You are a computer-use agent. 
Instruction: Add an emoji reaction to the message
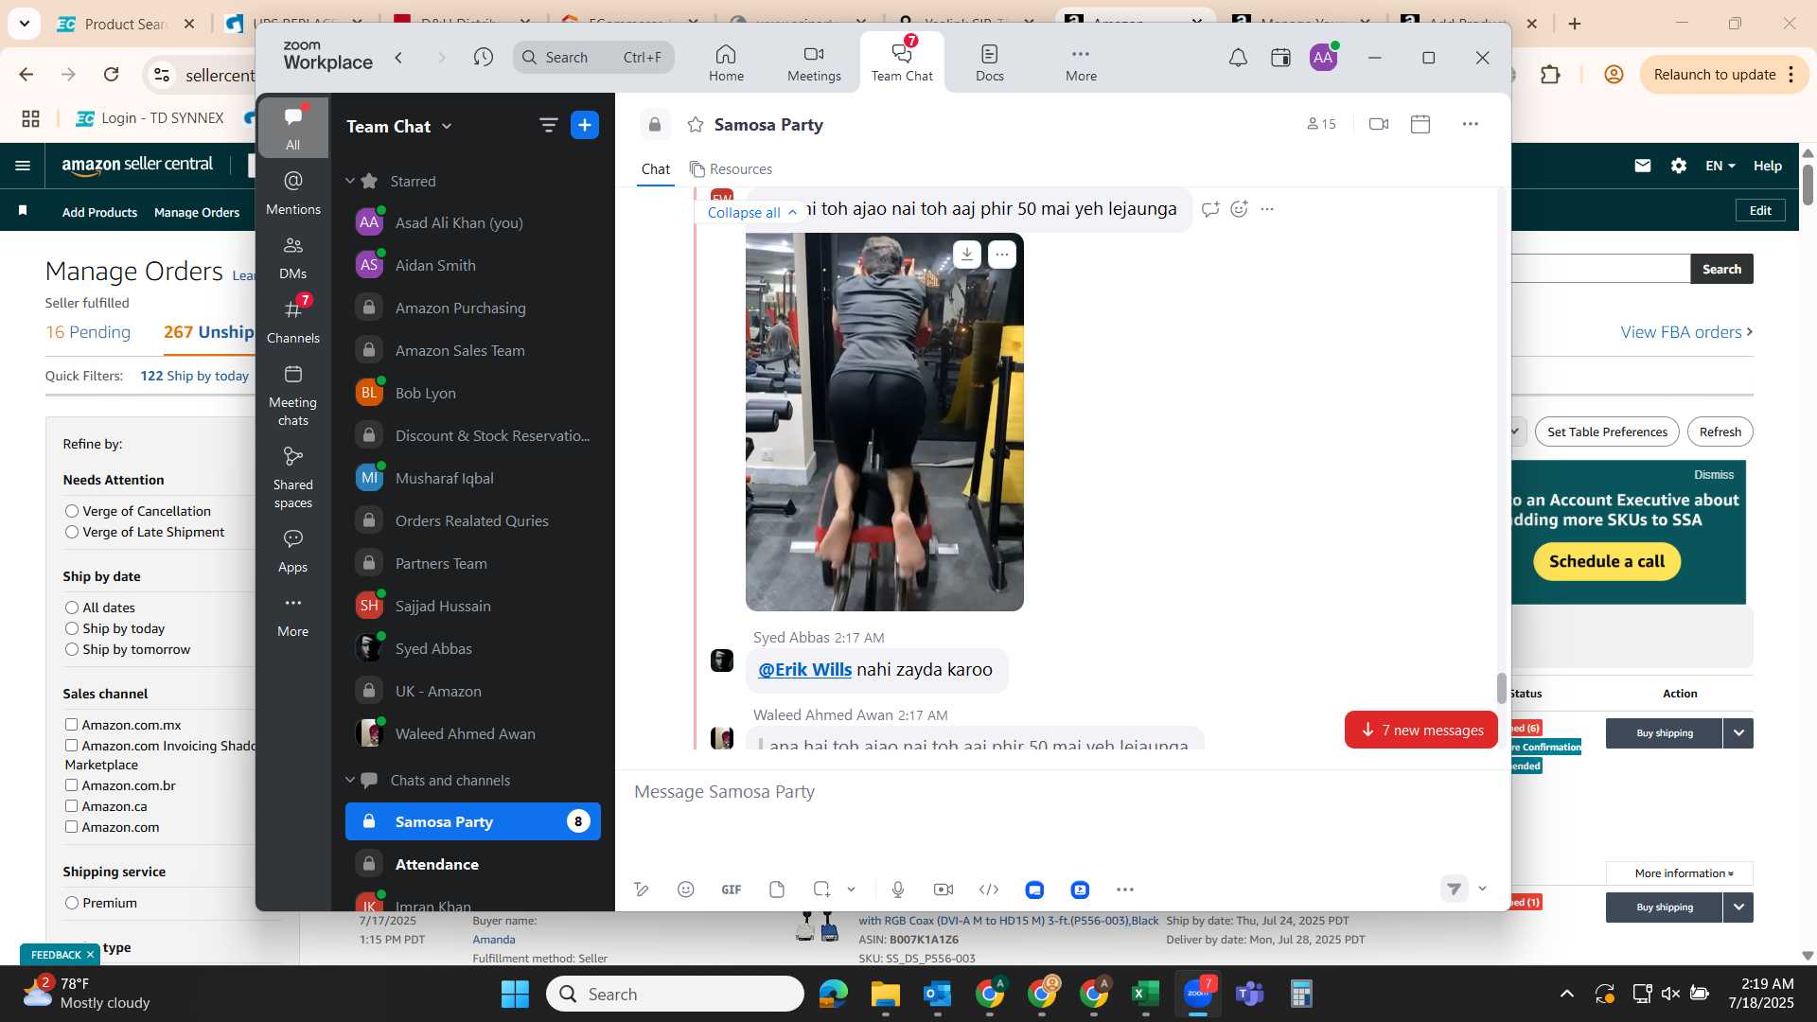tap(1239, 209)
